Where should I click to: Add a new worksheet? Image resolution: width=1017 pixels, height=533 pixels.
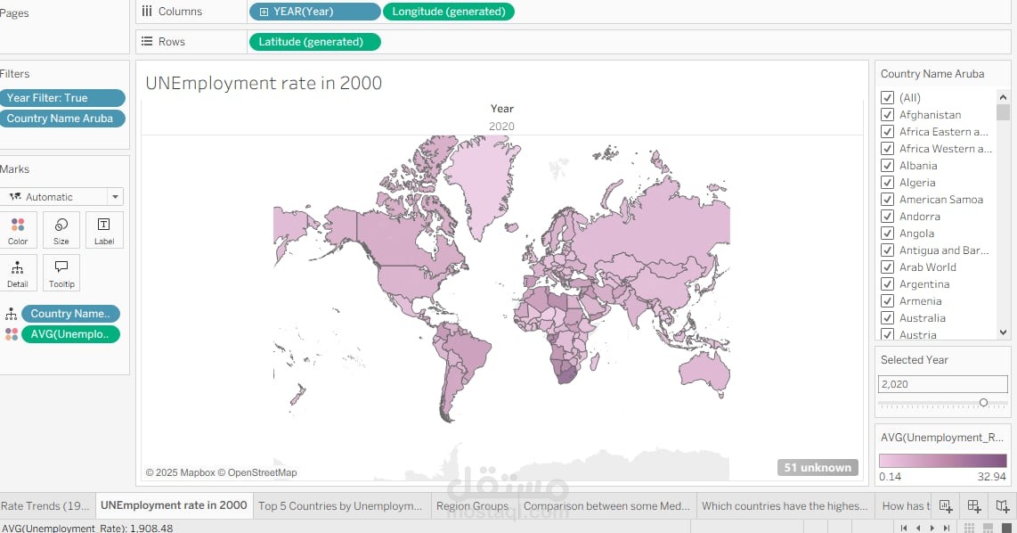pos(946,505)
